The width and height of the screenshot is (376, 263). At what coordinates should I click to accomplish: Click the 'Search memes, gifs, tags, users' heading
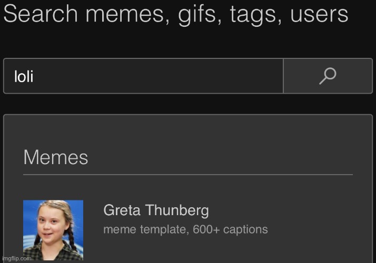(176, 14)
